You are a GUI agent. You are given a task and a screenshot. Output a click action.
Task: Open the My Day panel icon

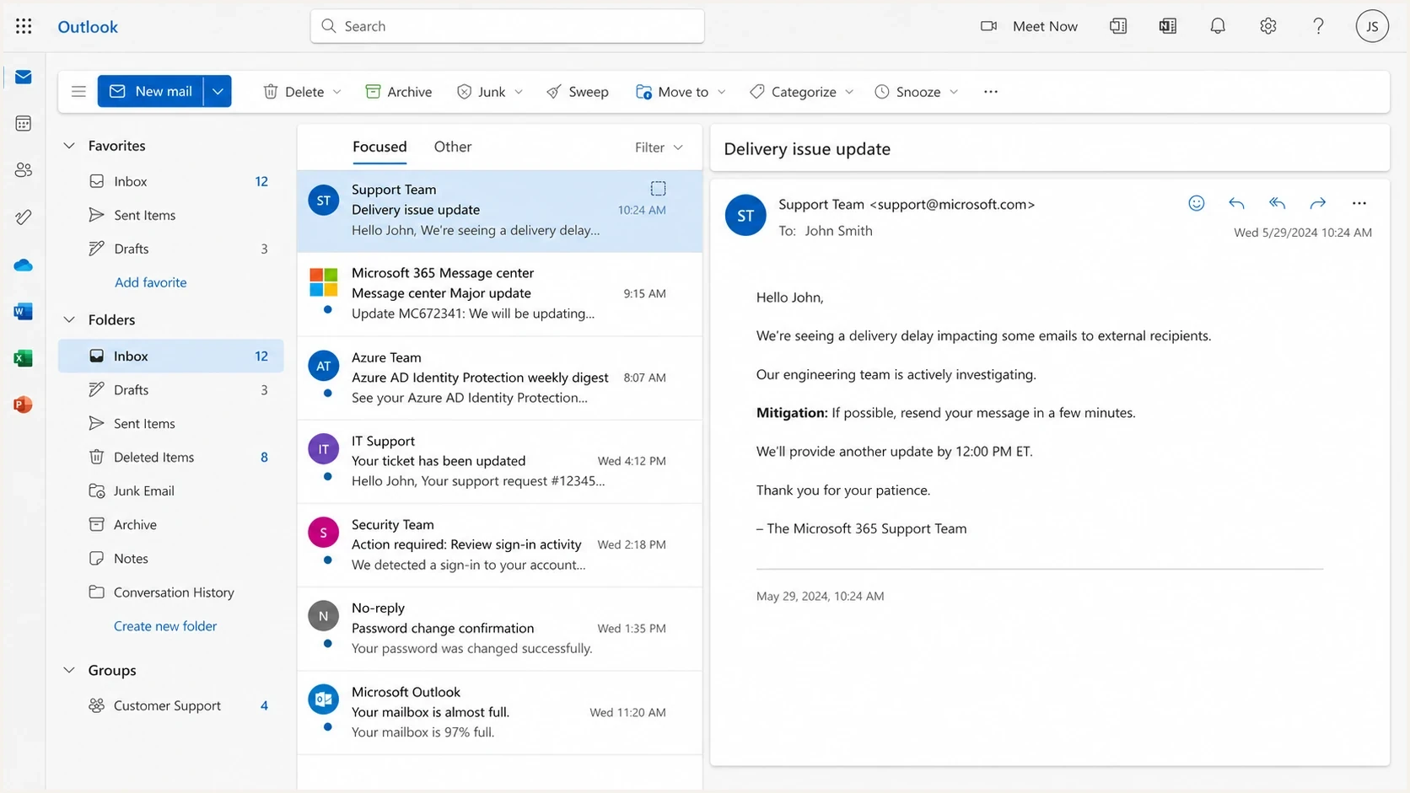coord(1118,26)
